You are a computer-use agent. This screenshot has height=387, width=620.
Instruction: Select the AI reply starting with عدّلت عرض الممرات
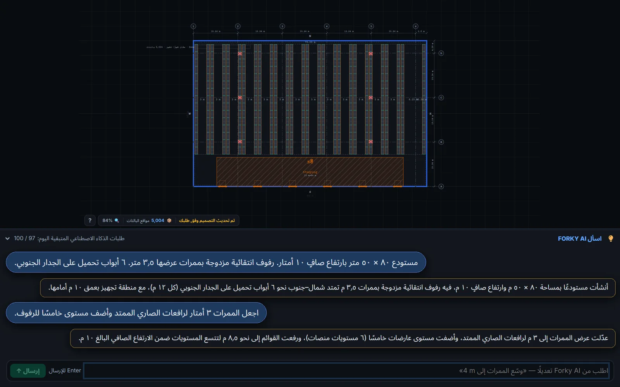343,338
